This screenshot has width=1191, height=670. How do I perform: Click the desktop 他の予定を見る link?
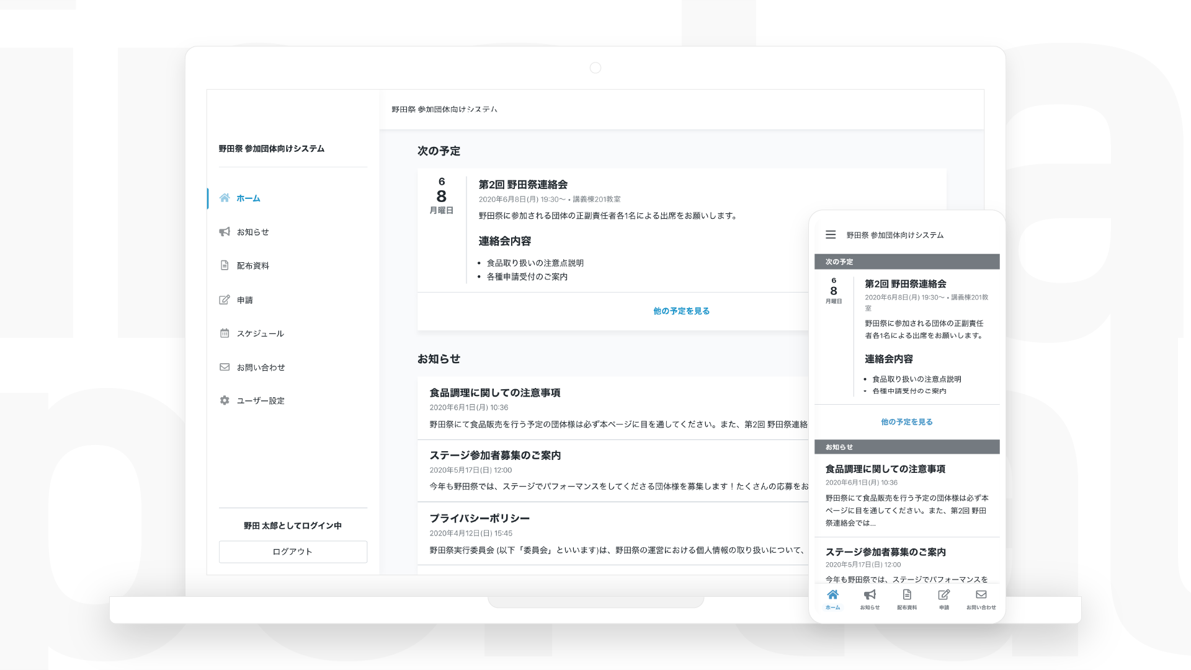[x=681, y=311]
